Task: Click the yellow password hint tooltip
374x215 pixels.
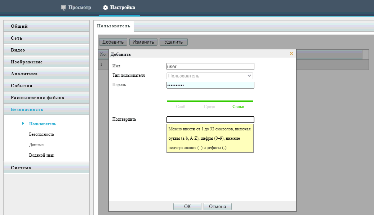Action: 210,138
